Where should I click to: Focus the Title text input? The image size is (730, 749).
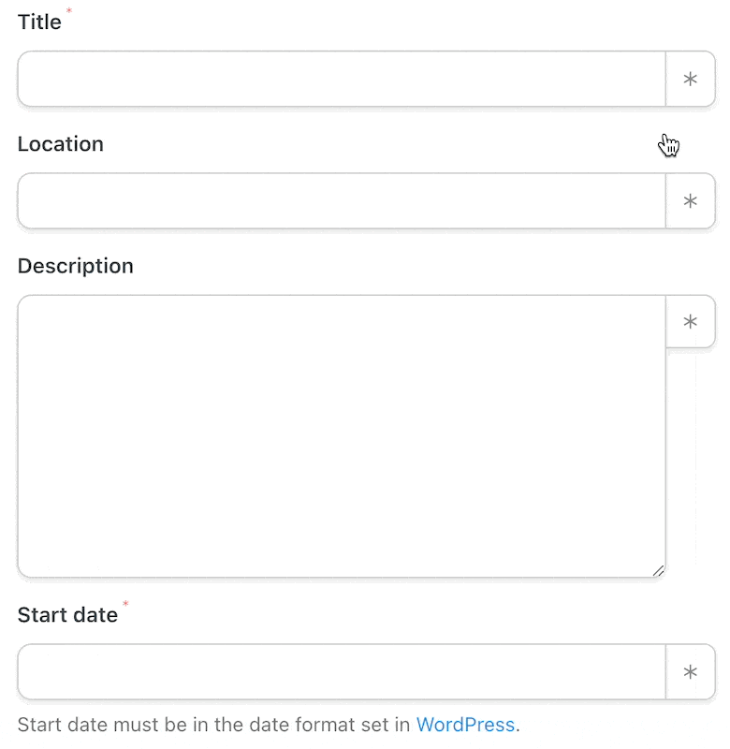point(342,79)
